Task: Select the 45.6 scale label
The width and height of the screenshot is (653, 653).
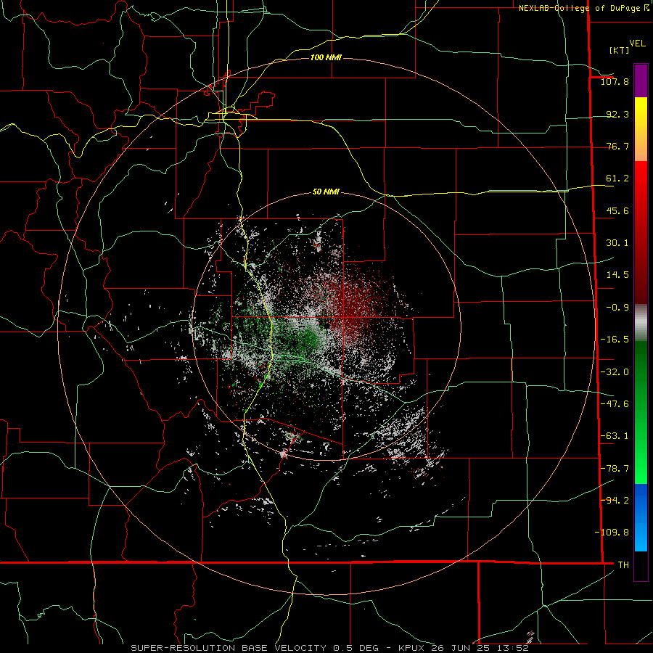Action: (617, 210)
